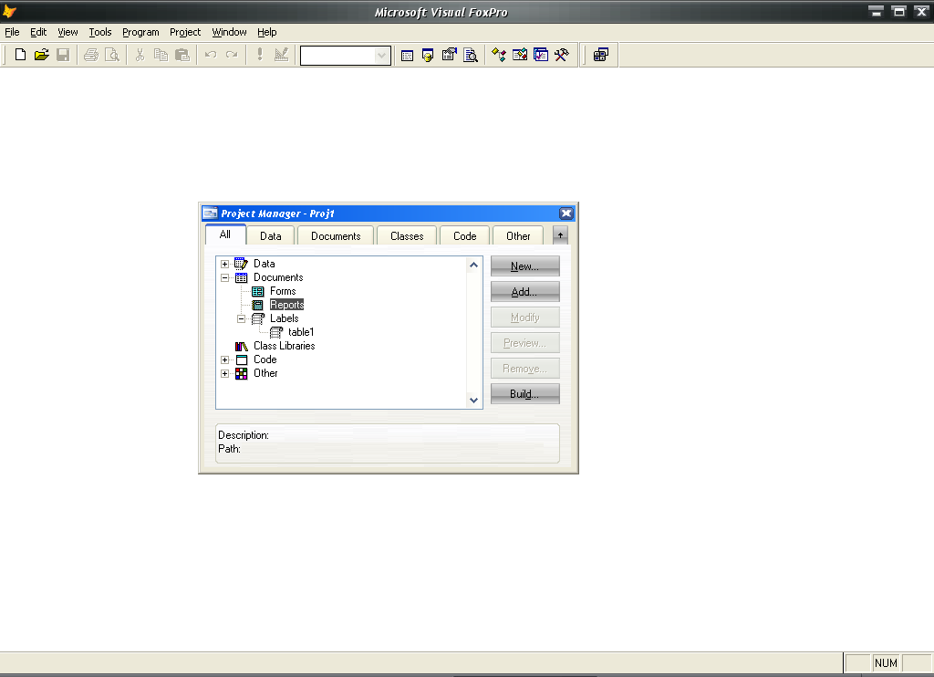Click the New... button

point(524,266)
